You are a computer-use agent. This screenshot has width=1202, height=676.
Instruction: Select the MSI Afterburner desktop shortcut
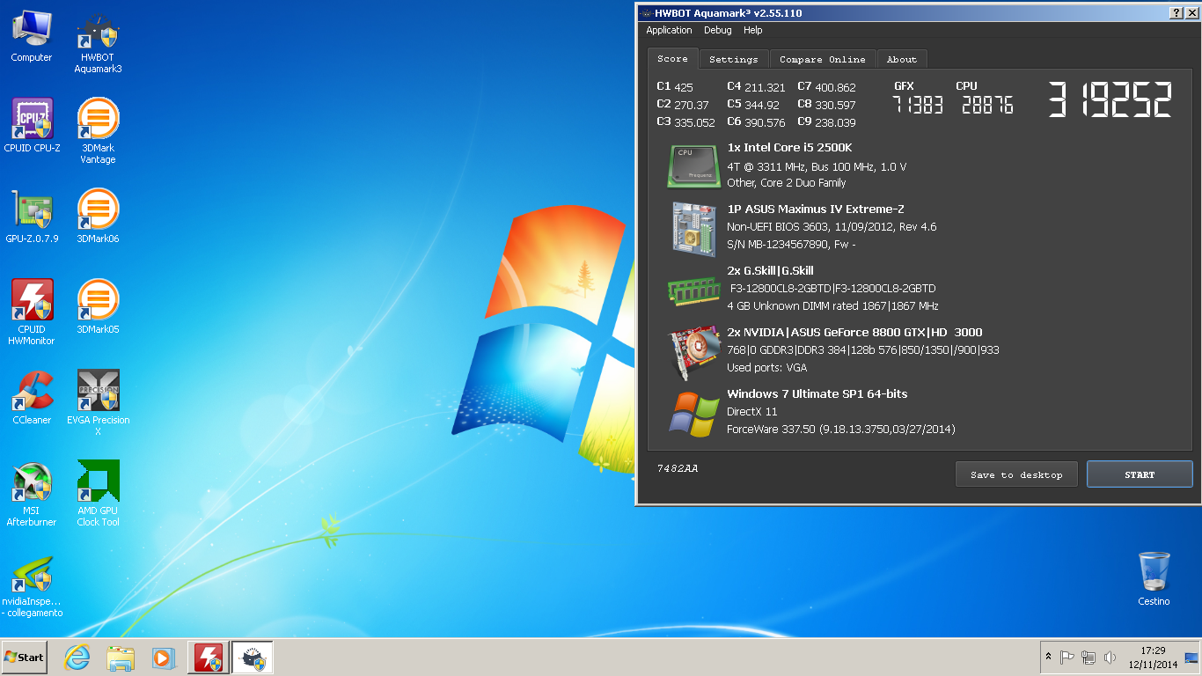click(x=33, y=494)
